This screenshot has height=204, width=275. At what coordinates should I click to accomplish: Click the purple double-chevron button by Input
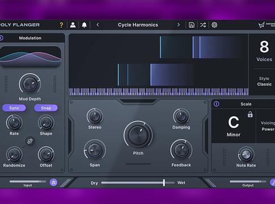click(53, 182)
